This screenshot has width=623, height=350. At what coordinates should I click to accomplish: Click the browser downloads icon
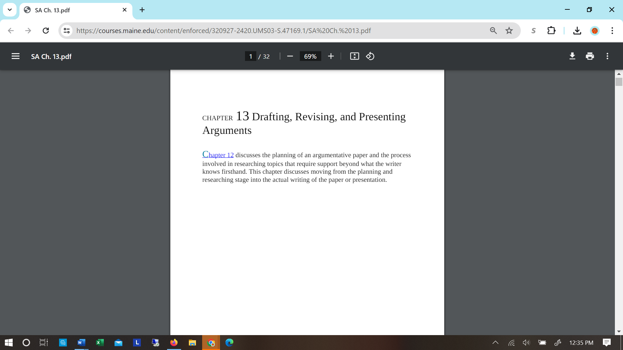(577, 30)
